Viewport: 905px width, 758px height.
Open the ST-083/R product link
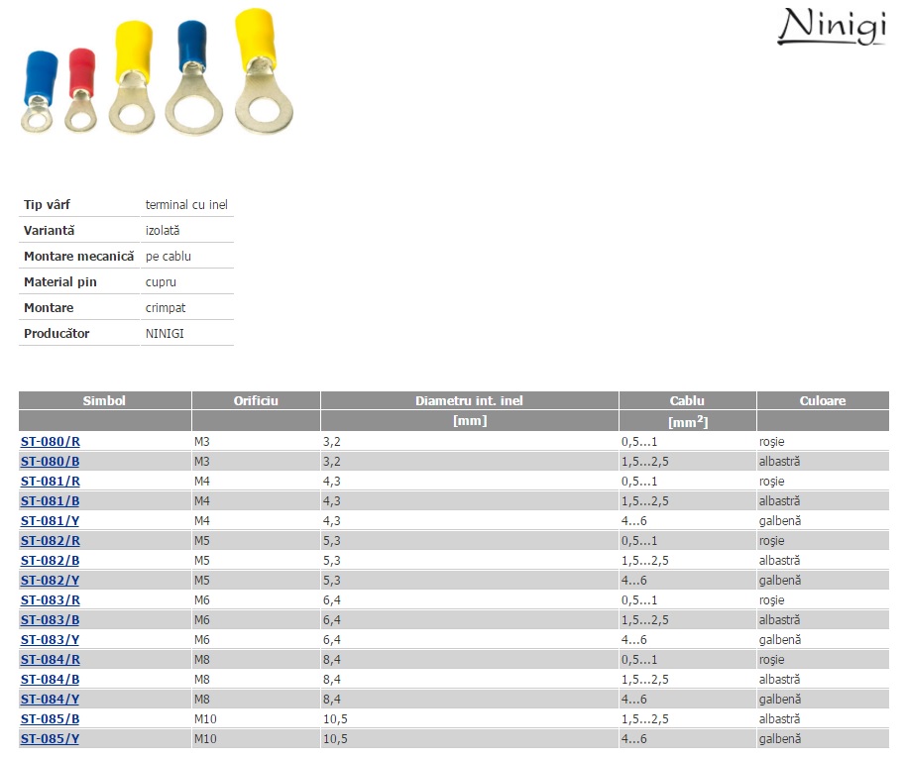(51, 600)
